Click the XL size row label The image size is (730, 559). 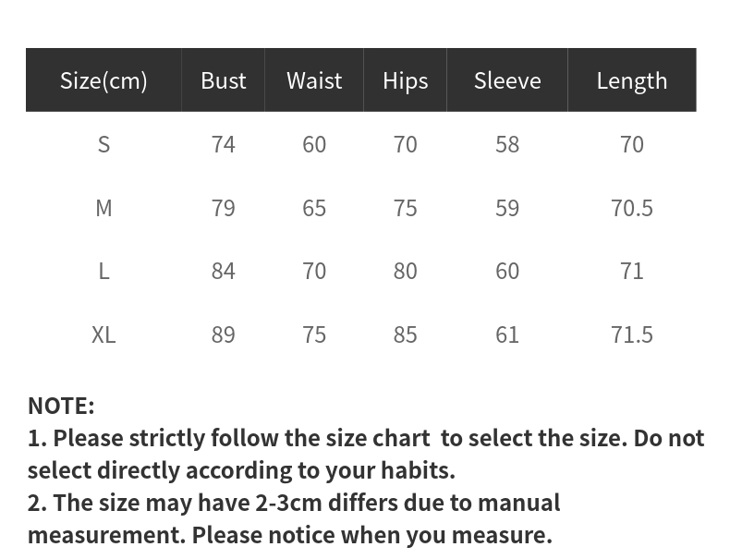103,334
